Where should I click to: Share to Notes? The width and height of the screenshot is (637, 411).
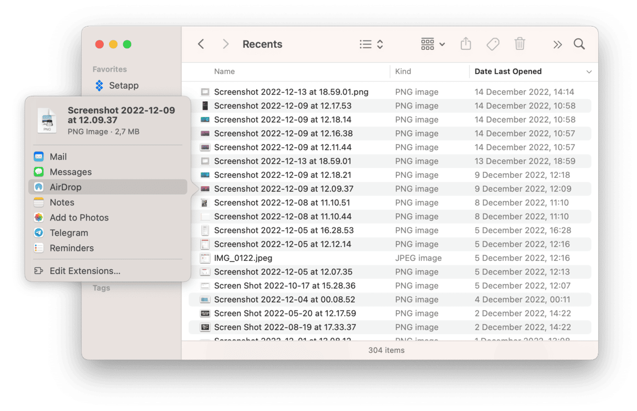107,202
